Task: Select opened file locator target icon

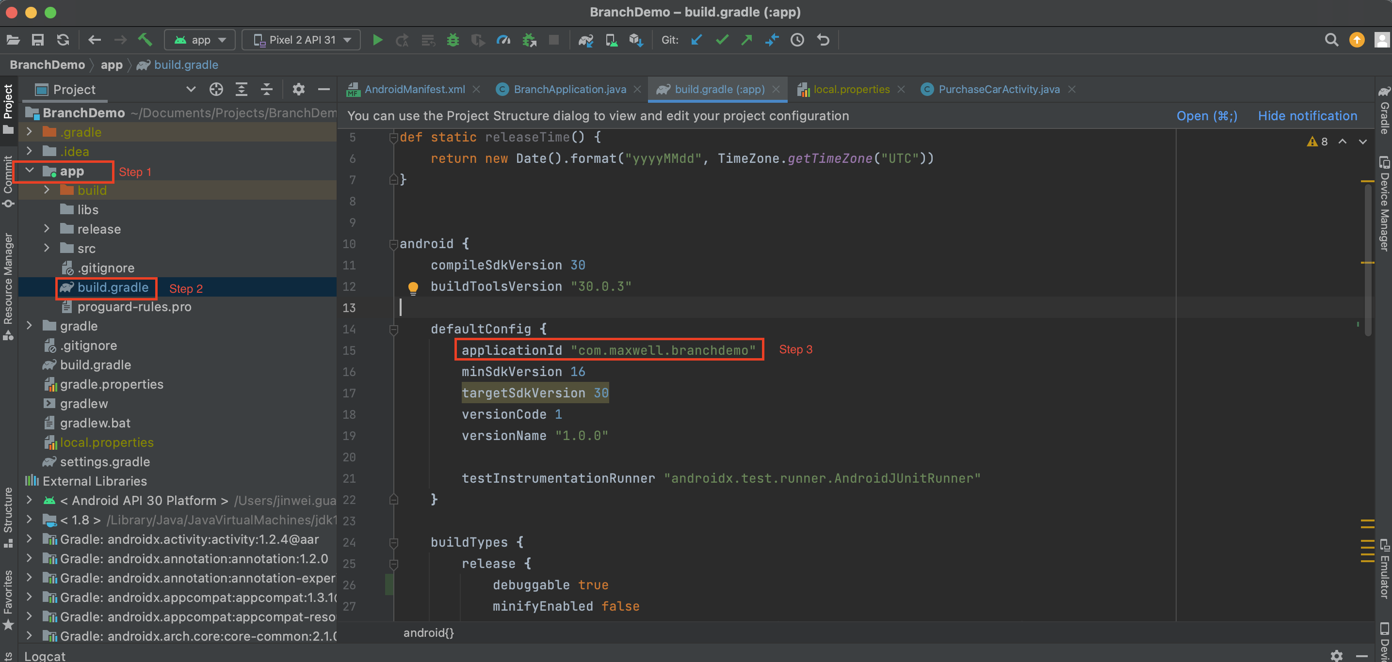Action: coord(216,90)
